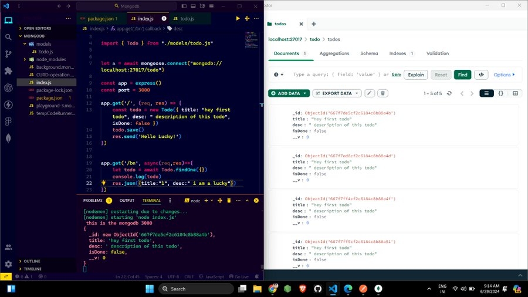528x297 pixels.
Task: Open the Source Control view
Action: click(x=8, y=53)
